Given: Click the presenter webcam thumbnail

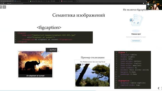Looking at the screenshot, I should pyautogui.click(x=154, y=5).
